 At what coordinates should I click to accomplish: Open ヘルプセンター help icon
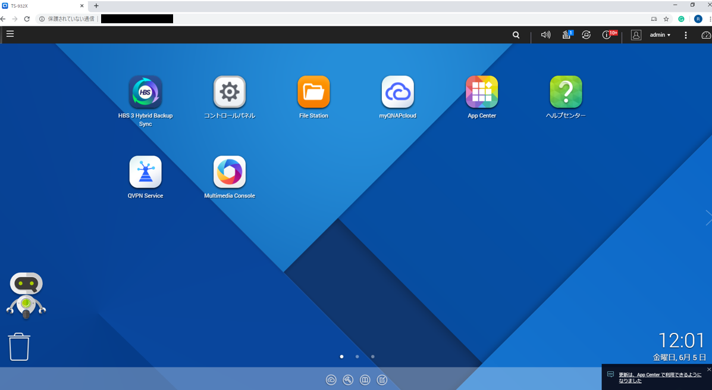click(x=566, y=92)
